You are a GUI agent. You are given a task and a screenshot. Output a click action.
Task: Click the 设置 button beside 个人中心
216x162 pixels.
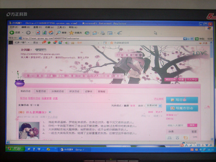pyautogui.click(x=181, y=79)
